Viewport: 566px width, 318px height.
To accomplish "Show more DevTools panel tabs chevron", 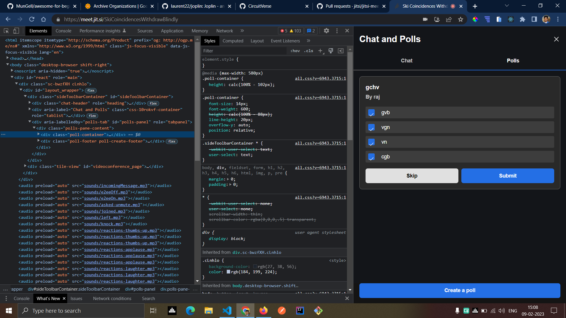I will click(242, 31).
